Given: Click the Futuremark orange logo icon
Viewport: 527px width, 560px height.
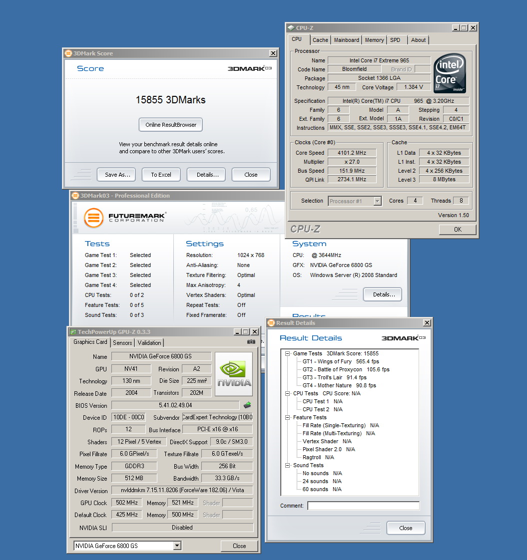Looking at the screenshot, I should point(94,218).
